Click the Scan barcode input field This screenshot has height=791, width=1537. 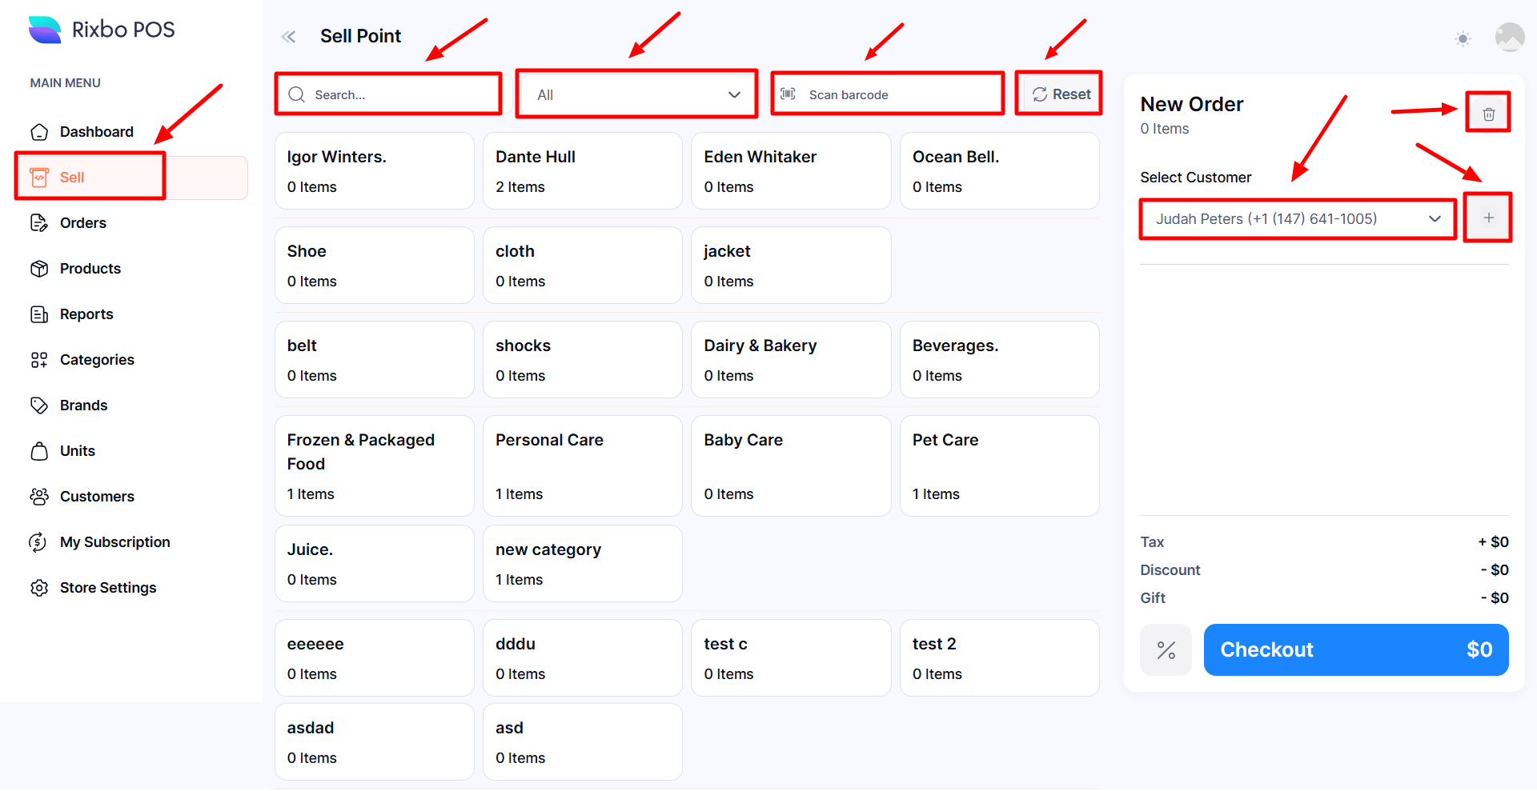(x=897, y=94)
